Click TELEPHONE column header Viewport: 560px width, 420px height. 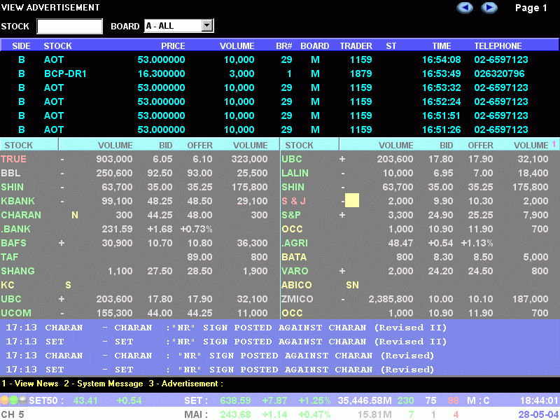click(x=498, y=45)
